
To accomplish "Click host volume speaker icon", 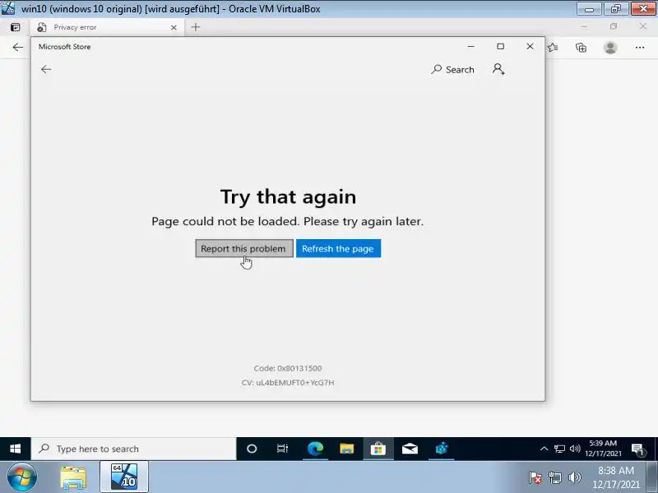I will click(x=574, y=477).
